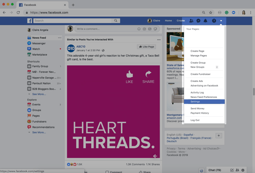Open News Feed Preferences
The height and width of the screenshot is (173, 255).
tap(204, 97)
